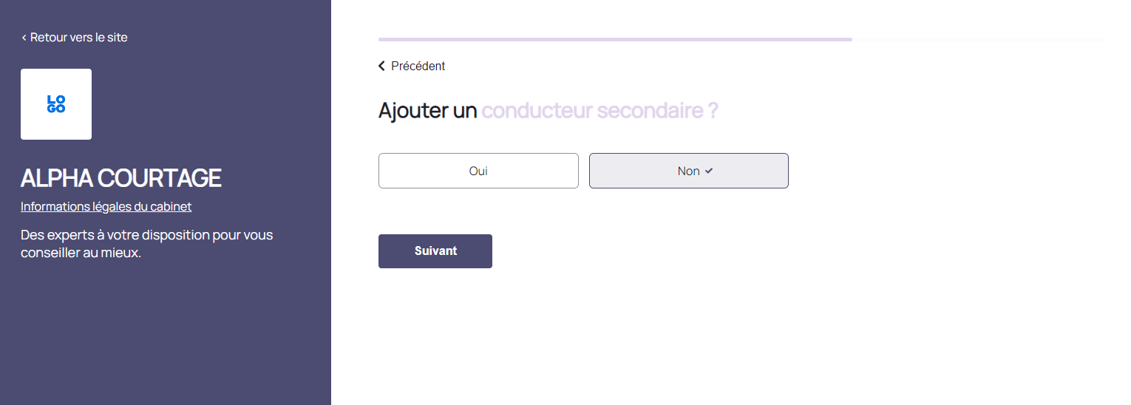1131x405 pixels.
Task: Click the blue LOGO image
Action: point(56,104)
